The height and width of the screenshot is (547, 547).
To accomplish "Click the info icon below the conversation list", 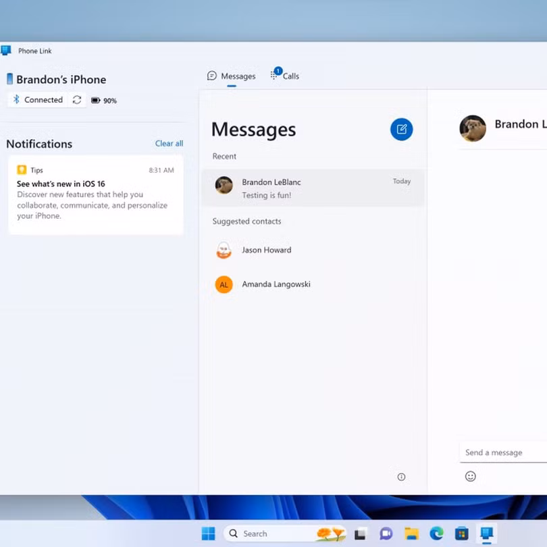I will [401, 477].
